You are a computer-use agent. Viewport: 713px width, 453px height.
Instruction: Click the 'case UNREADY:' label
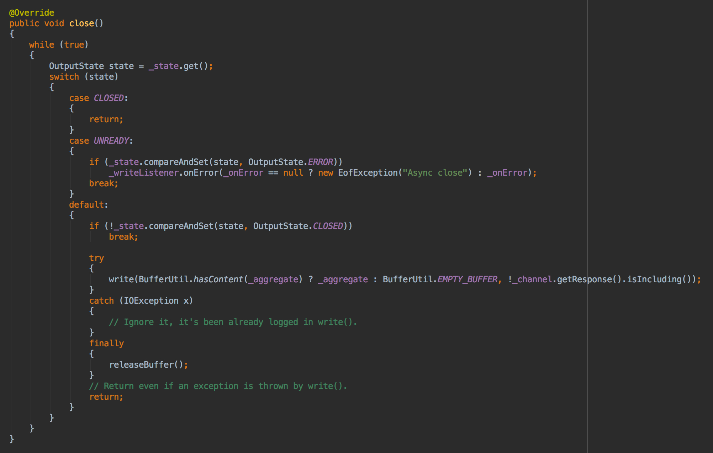coord(101,141)
